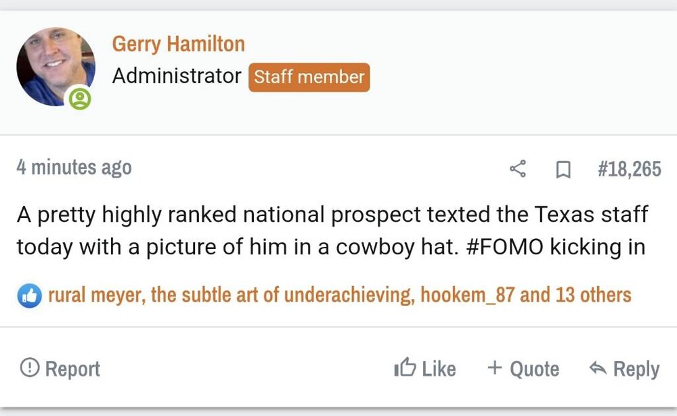
Task: Bookmark this post using the bookmark icon
Action: coord(563,169)
